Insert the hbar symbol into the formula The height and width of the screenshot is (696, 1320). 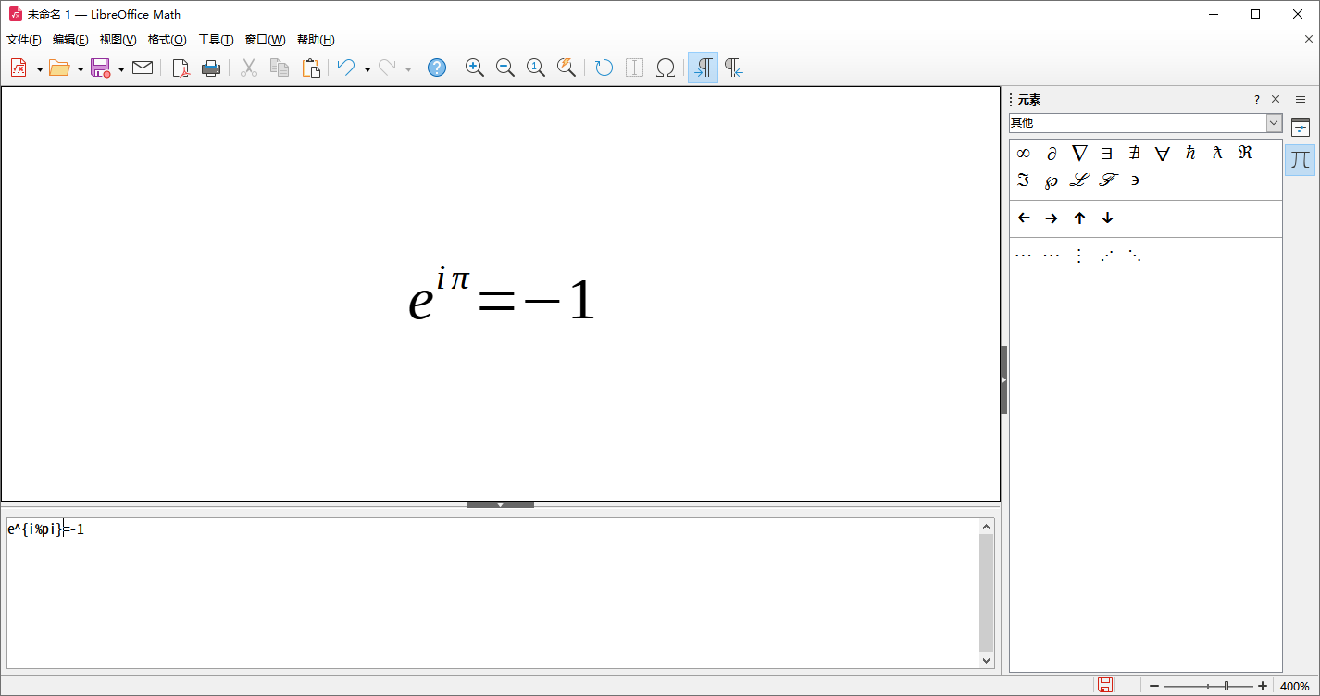click(1189, 153)
